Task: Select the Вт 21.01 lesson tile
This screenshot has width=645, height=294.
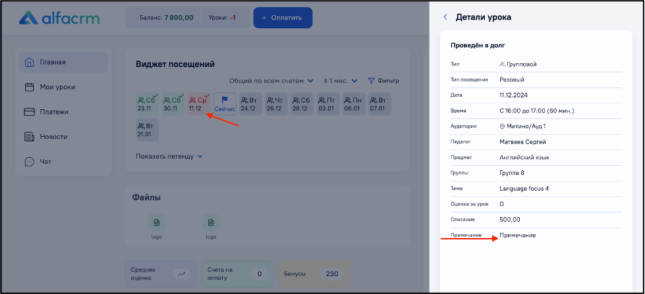Action: point(148,130)
